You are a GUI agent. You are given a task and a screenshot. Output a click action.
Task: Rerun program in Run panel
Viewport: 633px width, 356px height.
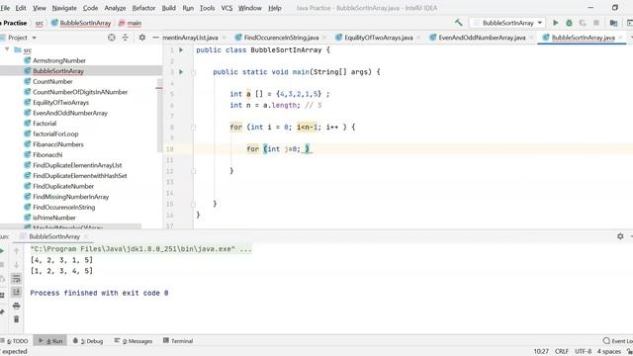[x=2, y=251]
